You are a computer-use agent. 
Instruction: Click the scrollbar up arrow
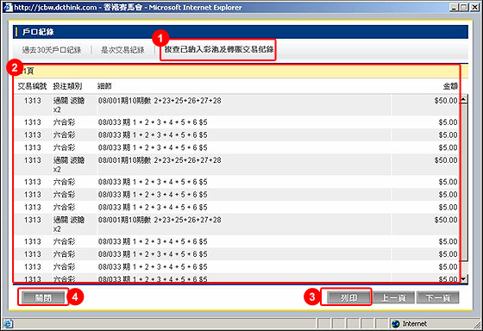click(464, 99)
